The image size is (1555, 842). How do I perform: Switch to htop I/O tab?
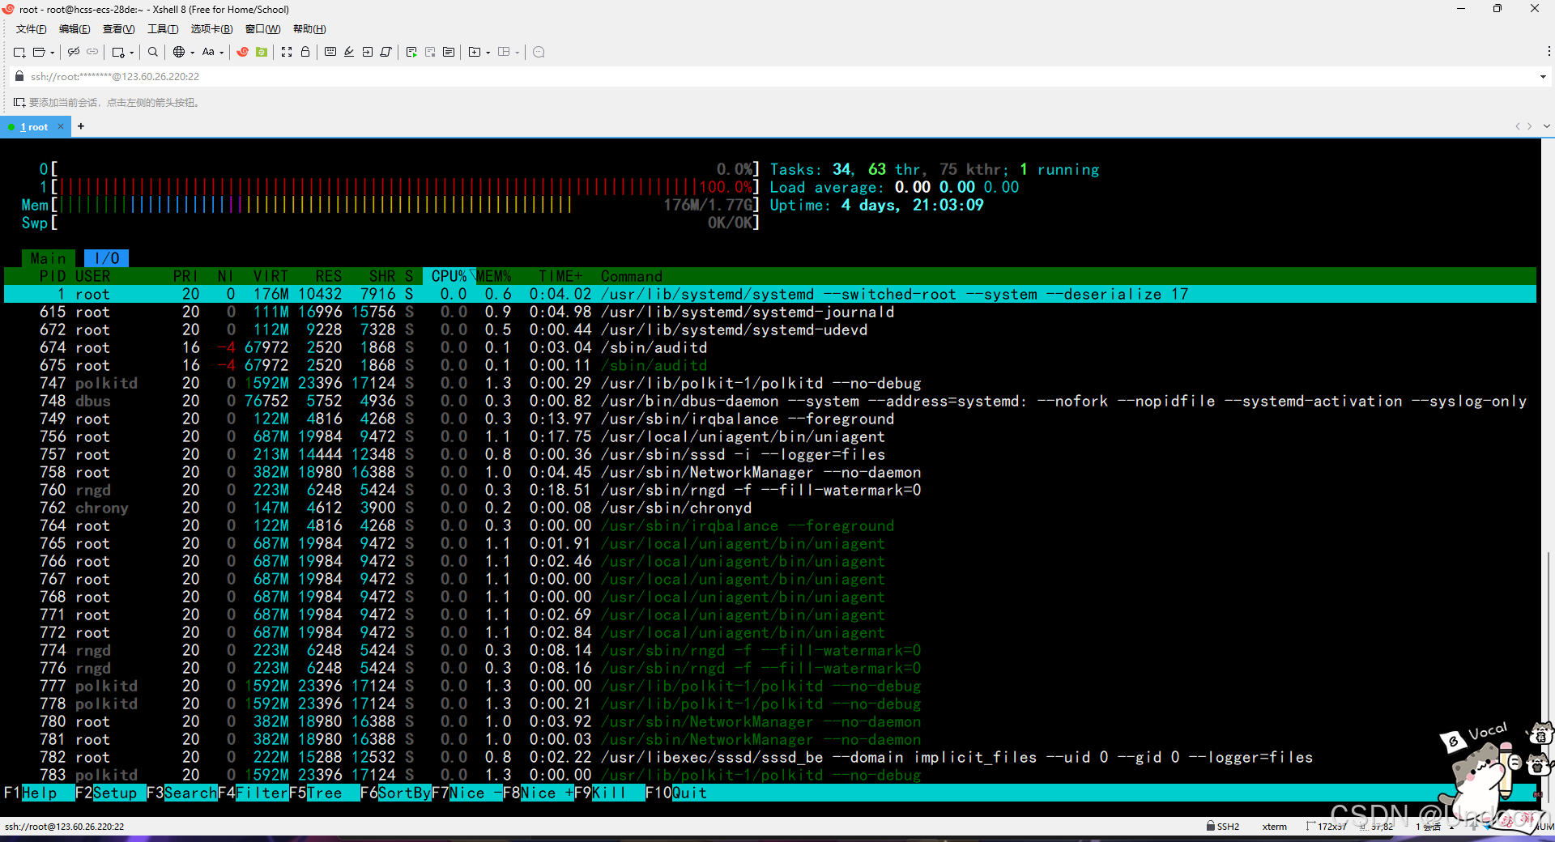click(107, 258)
